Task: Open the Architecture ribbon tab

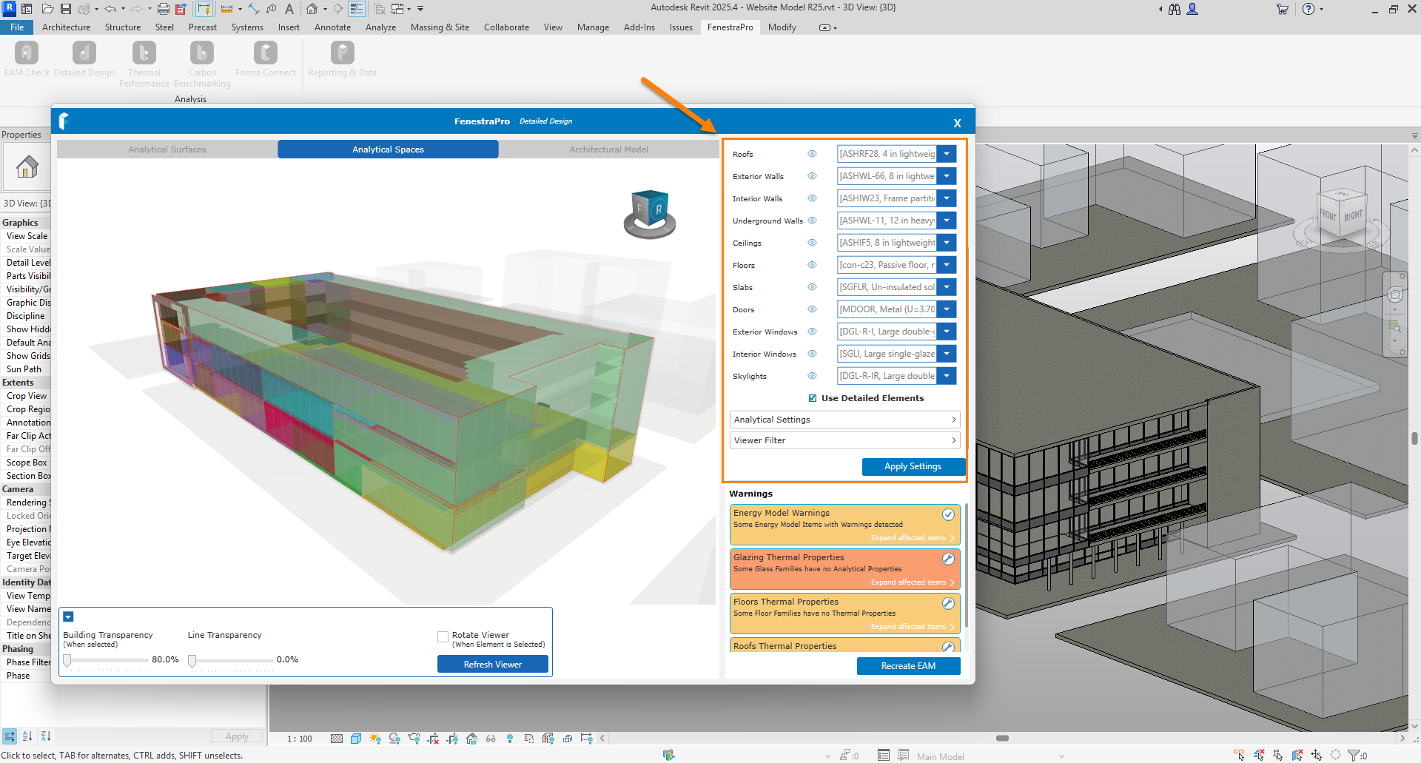Action: click(x=66, y=27)
